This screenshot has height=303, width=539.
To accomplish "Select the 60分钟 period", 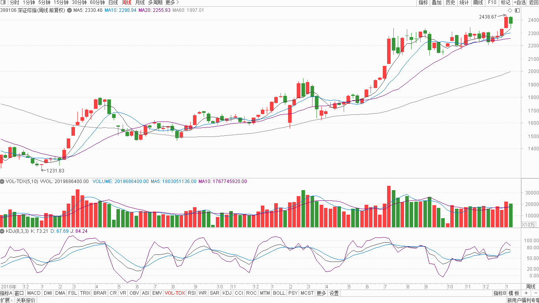I will pyautogui.click(x=97, y=2).
